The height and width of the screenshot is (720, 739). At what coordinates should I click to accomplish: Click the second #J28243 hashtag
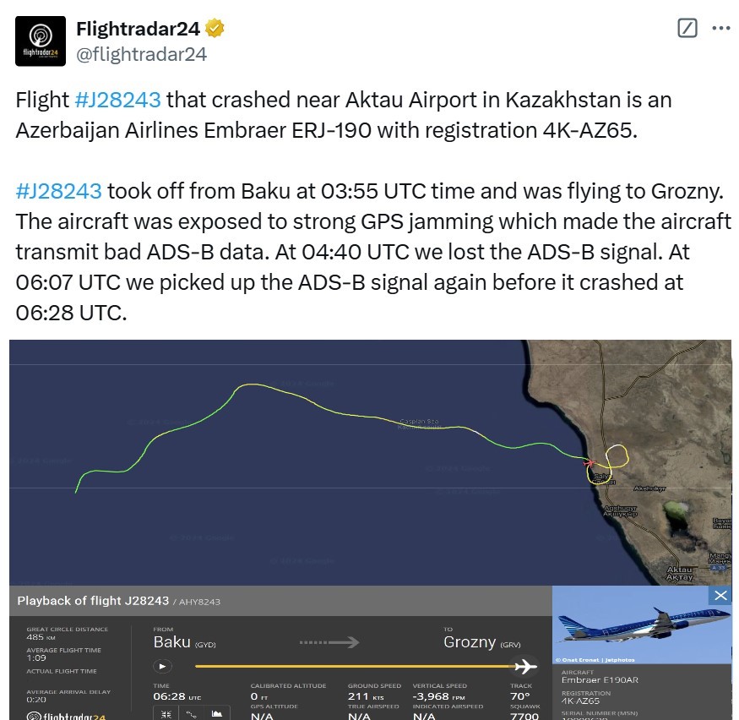tap(58, 190)
